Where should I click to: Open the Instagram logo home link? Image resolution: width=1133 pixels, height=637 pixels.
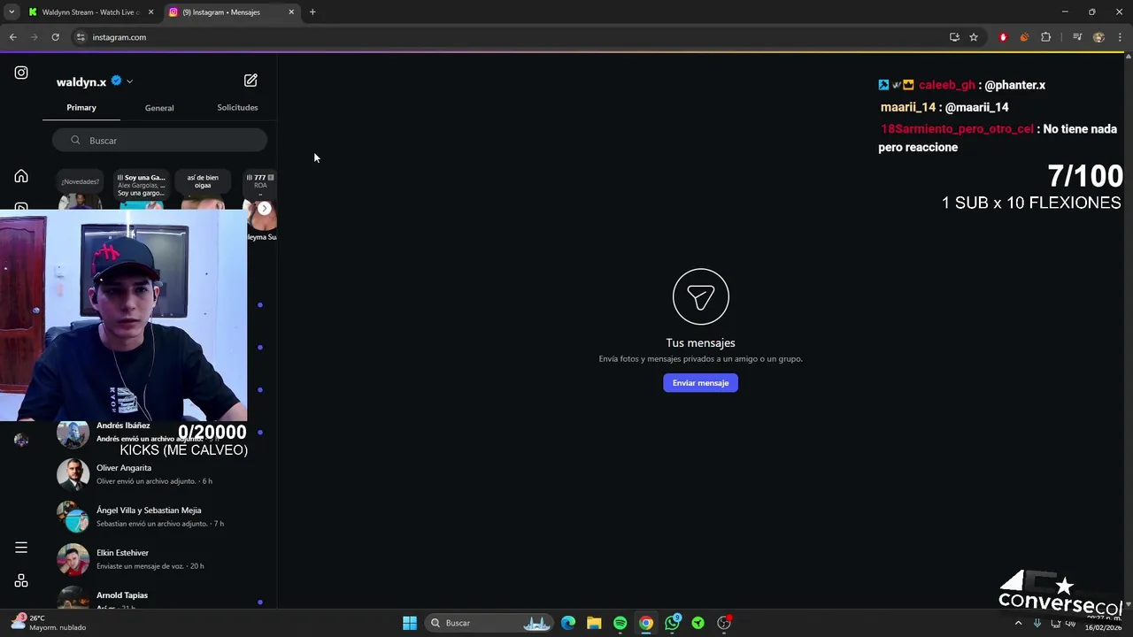(x=21, y=73)
